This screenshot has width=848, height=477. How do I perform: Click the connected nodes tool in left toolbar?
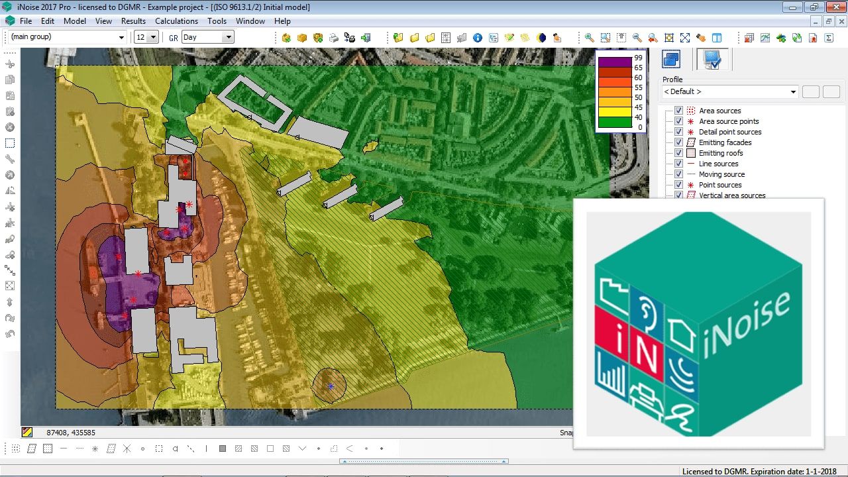coord(10,270)
